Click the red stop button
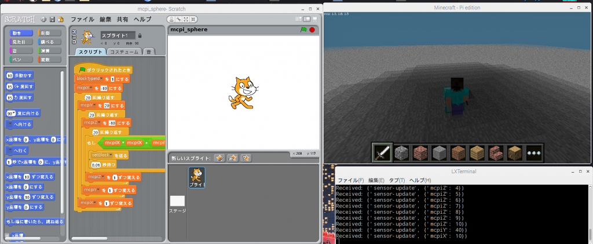This screenshot has height=244, width=593. click(x=312, y=30)
